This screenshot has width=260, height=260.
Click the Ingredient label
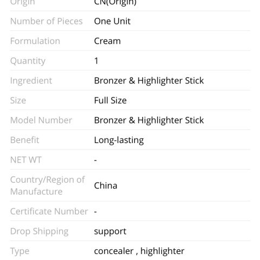point(31,81)
